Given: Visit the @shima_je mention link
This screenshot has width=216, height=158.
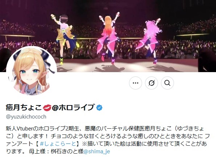Looking at the screenshot, I should [x=97, y=151].
